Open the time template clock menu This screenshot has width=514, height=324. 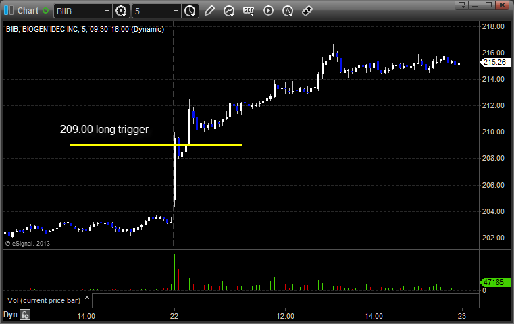pos(190,11)
